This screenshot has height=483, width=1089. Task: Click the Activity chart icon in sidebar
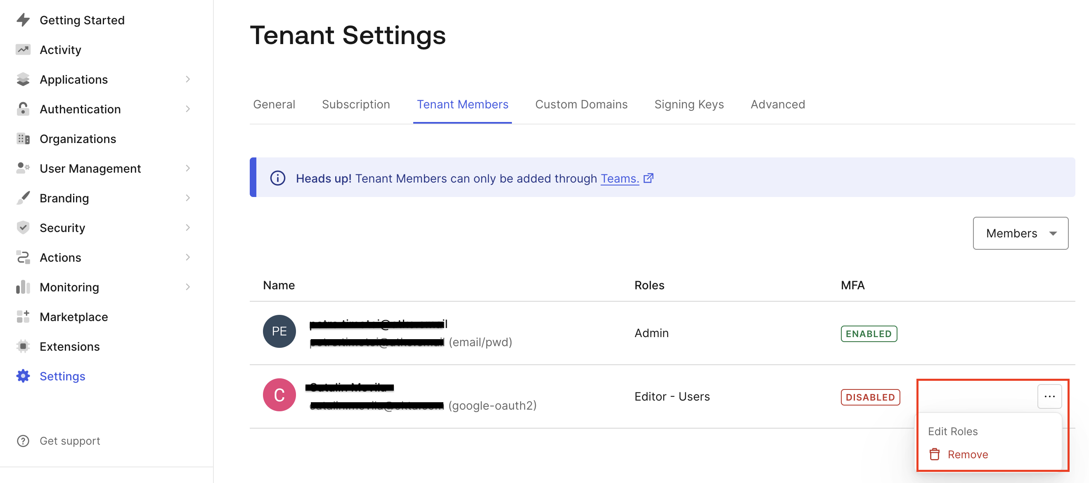pyautogui.click(x=23, y=49)
